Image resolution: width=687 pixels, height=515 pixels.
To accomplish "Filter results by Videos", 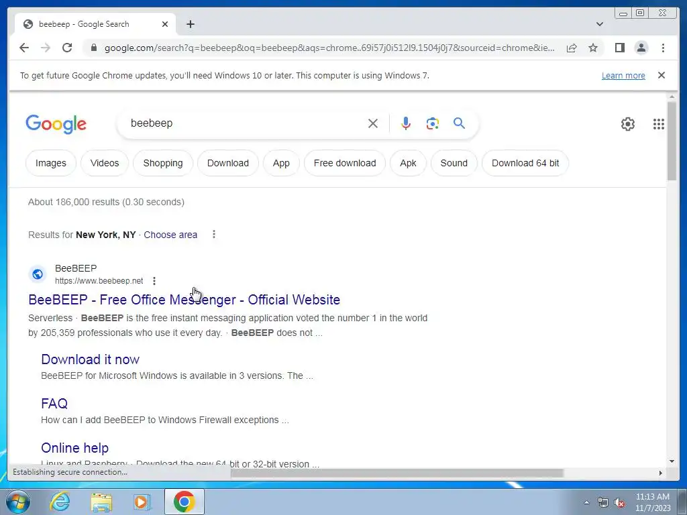I will 105,163.
